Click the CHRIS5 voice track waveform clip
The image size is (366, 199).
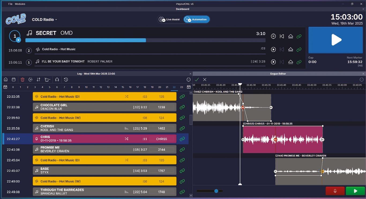[283, 139]
